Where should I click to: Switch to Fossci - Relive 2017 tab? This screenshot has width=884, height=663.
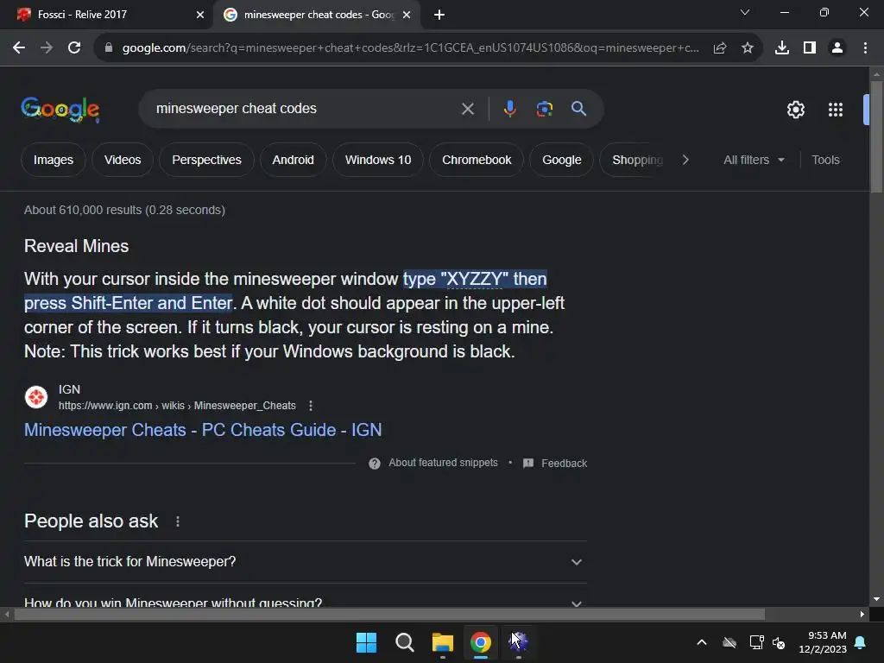106,15
